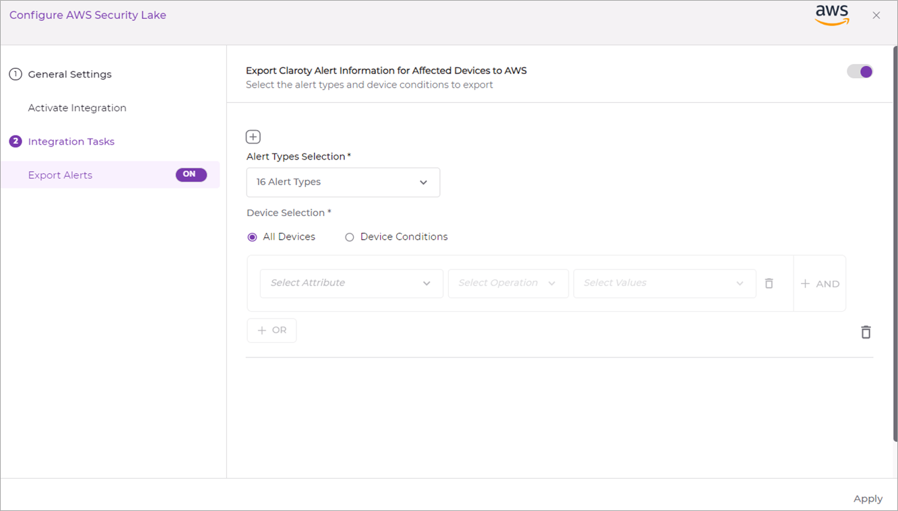Toggle Export Claroty Alert Information switch
The image size is (898, 511).
pyautogui.click(x=860, y=71)
